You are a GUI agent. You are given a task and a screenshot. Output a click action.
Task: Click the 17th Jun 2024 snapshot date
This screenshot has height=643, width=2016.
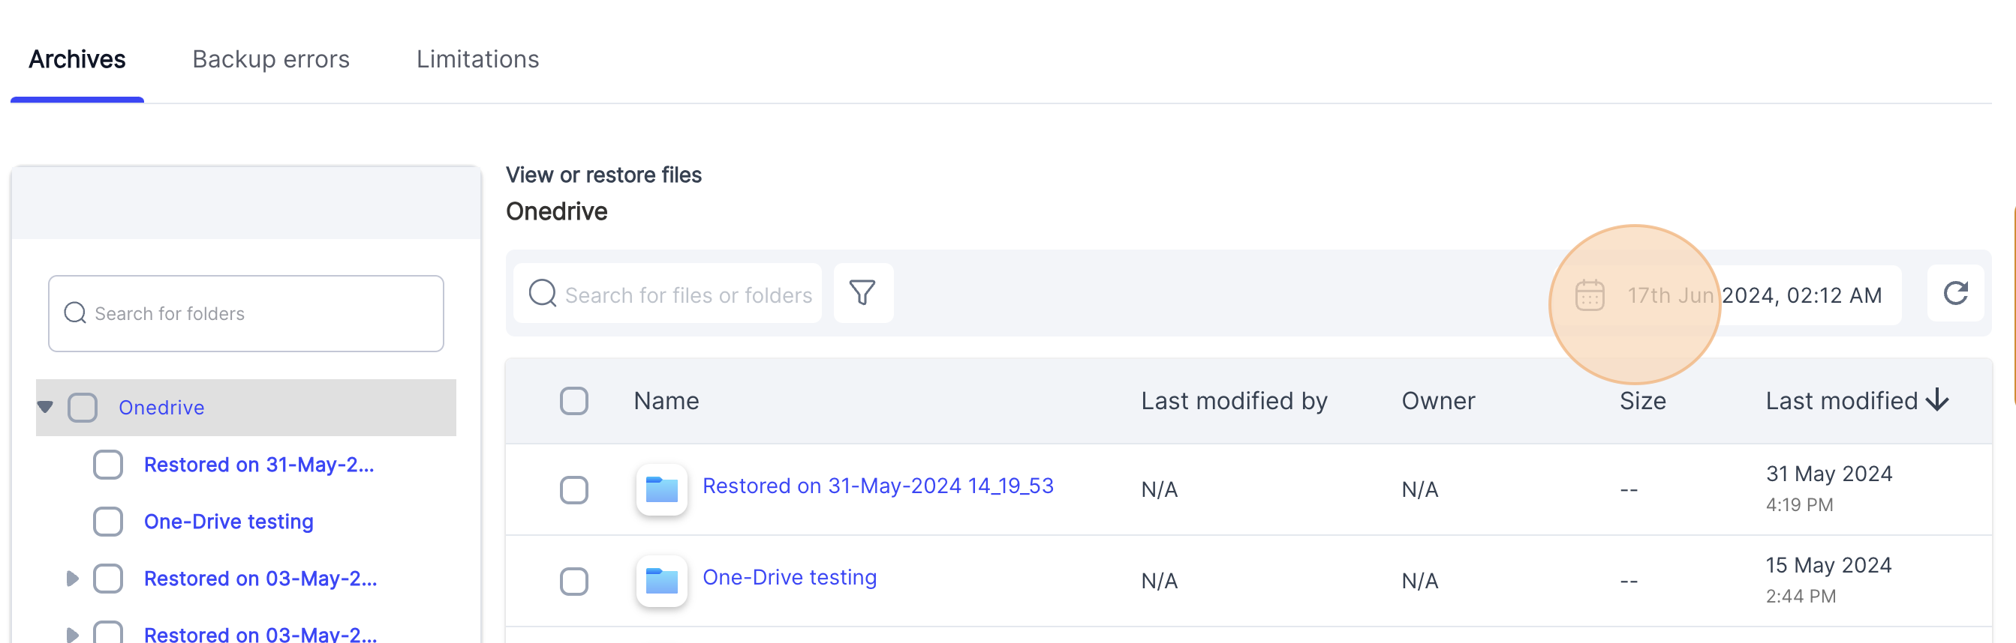pos(1754,295)
